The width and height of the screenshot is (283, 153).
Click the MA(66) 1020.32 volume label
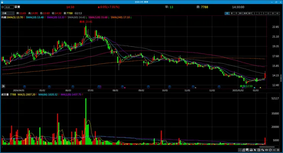click(x=48, y=95)
